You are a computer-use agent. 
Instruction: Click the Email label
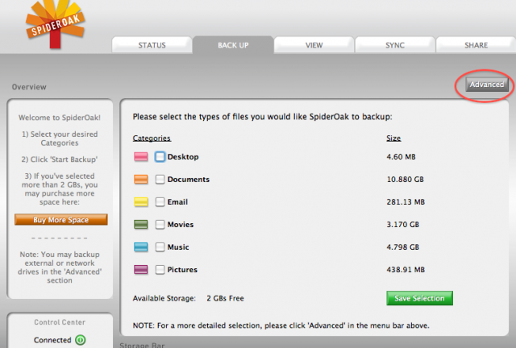click(x=177, y=201)
